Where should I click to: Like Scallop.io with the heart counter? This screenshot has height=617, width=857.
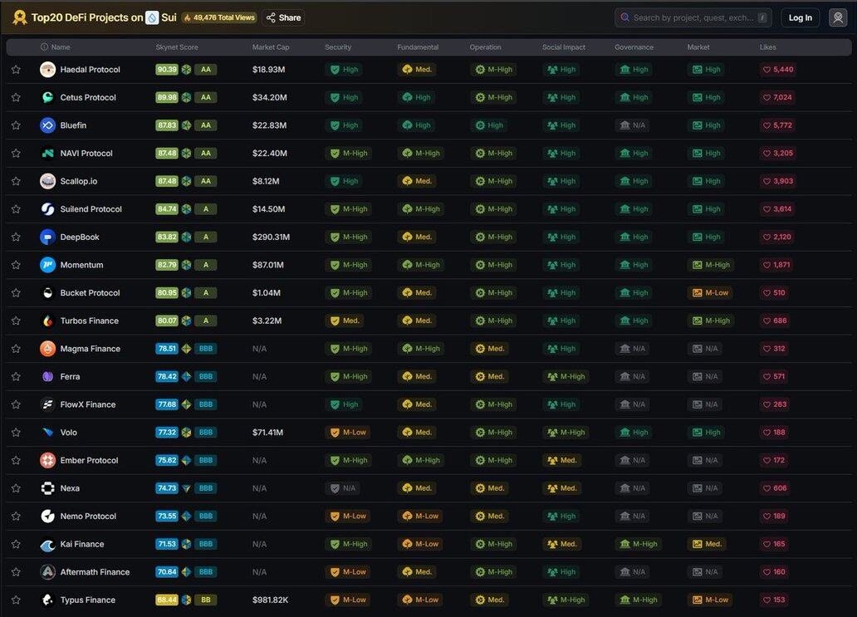[x=777, y=181]
